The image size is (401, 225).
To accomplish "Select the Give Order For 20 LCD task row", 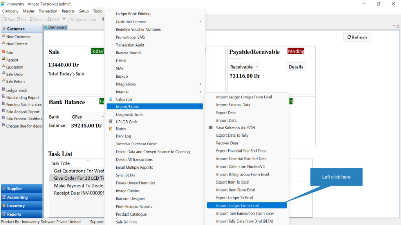I will tap(77, 178).
